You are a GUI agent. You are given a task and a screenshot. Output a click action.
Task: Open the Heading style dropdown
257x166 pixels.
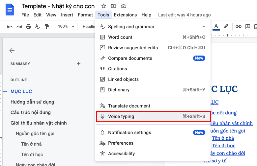[89, 27]
